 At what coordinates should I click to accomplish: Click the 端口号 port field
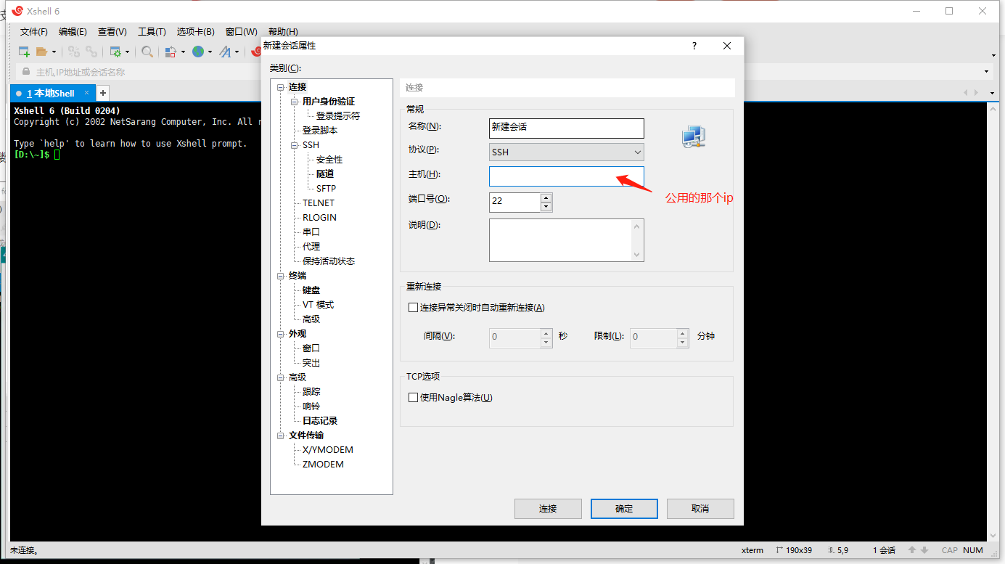(514, 202)
